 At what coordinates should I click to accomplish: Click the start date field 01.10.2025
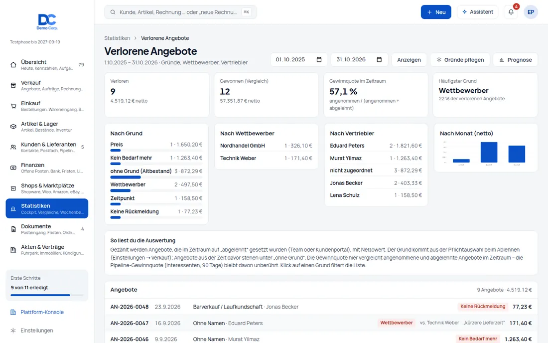pos(299,60)
